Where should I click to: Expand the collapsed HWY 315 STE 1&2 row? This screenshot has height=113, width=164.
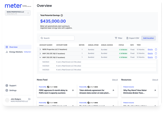40,54
